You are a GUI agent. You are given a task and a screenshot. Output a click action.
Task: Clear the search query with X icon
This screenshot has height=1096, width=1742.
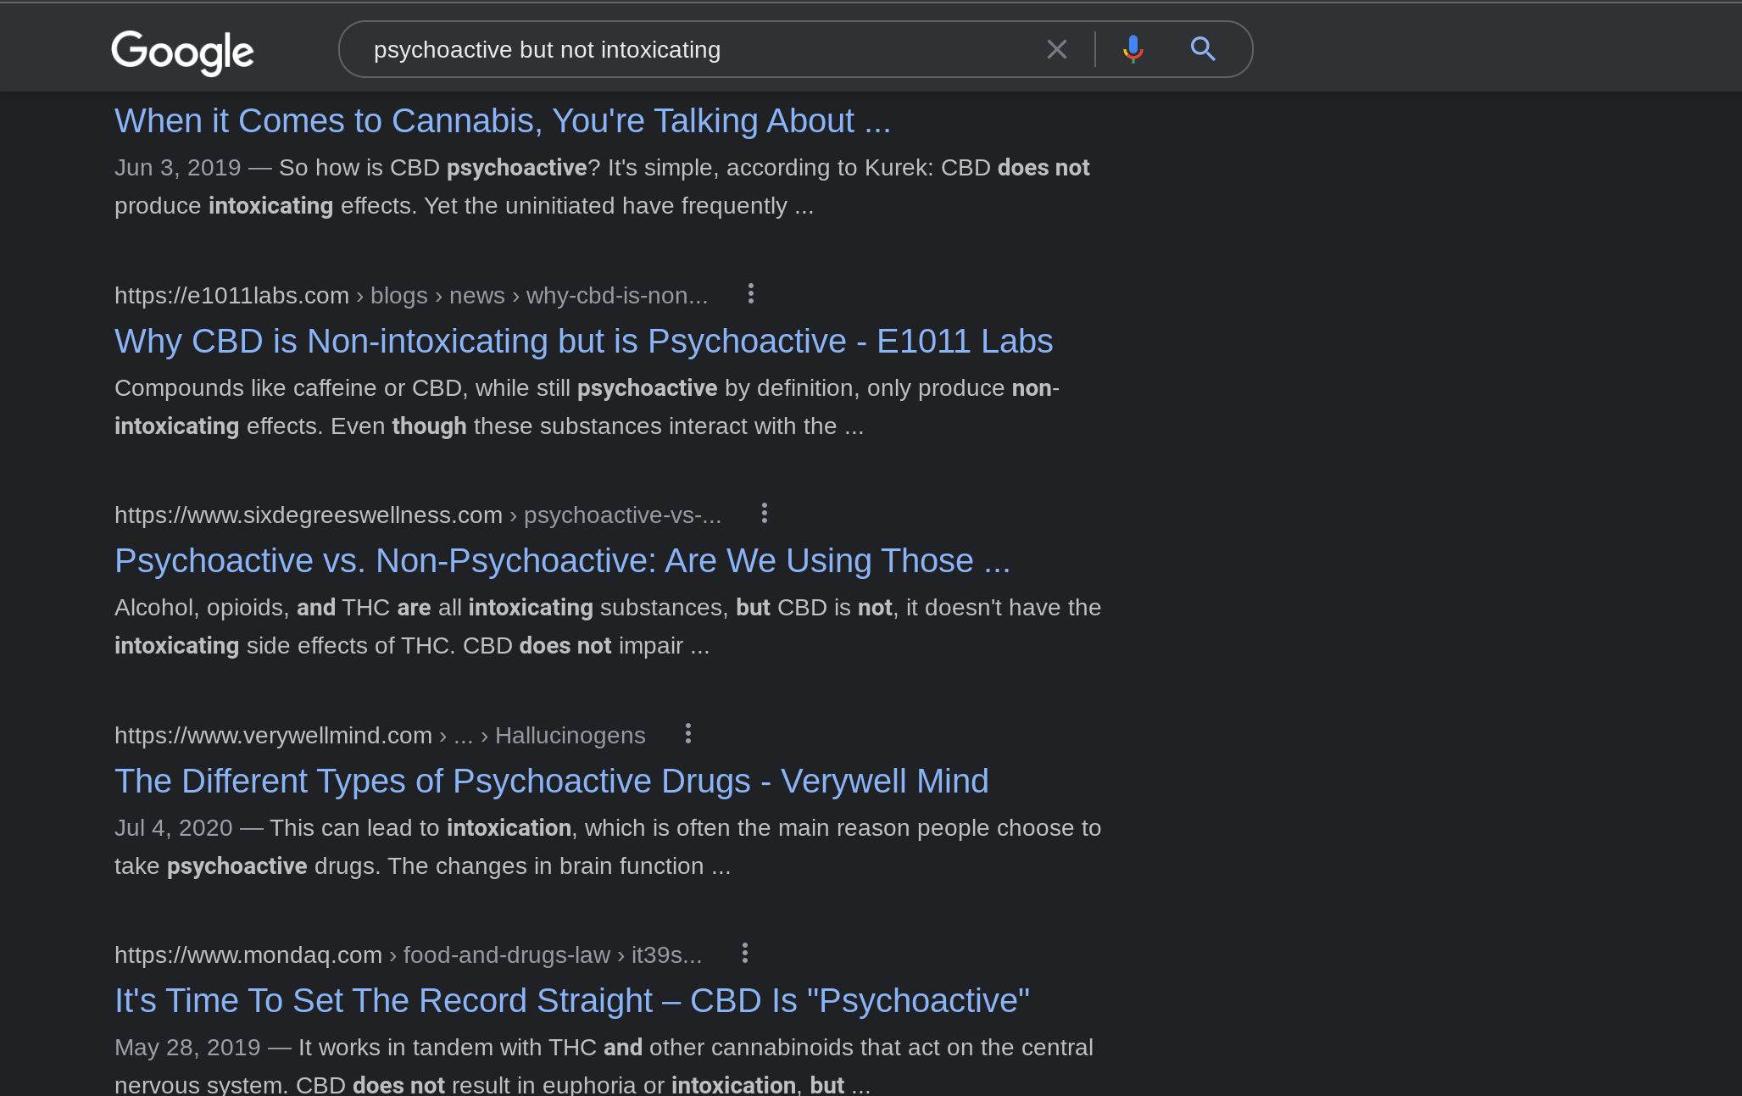[x=1056, y=49]
